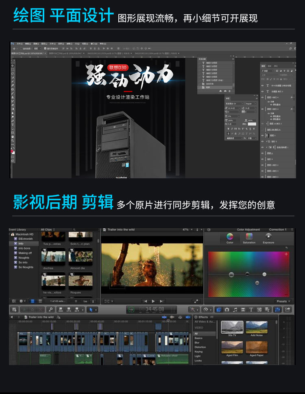305x394 pixels.
Task: Click the white highlights puck on color board
Action: [264, 274]
